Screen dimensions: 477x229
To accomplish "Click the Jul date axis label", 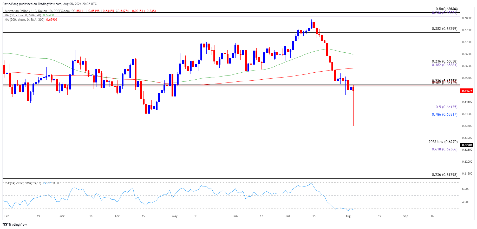I will coord(288,216).
